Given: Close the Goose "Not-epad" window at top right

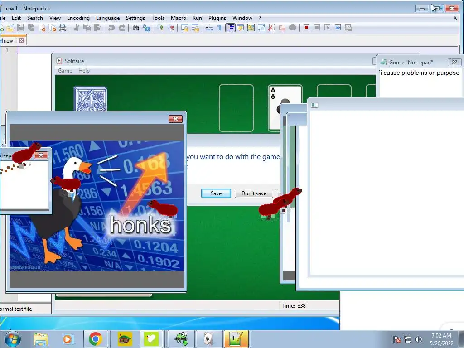Looking at the screenshot, I should point(454,62).
